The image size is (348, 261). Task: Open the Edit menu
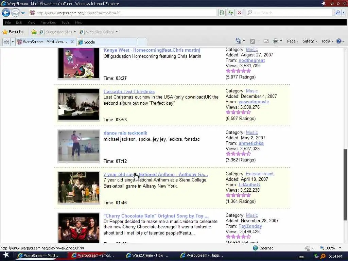19,22
